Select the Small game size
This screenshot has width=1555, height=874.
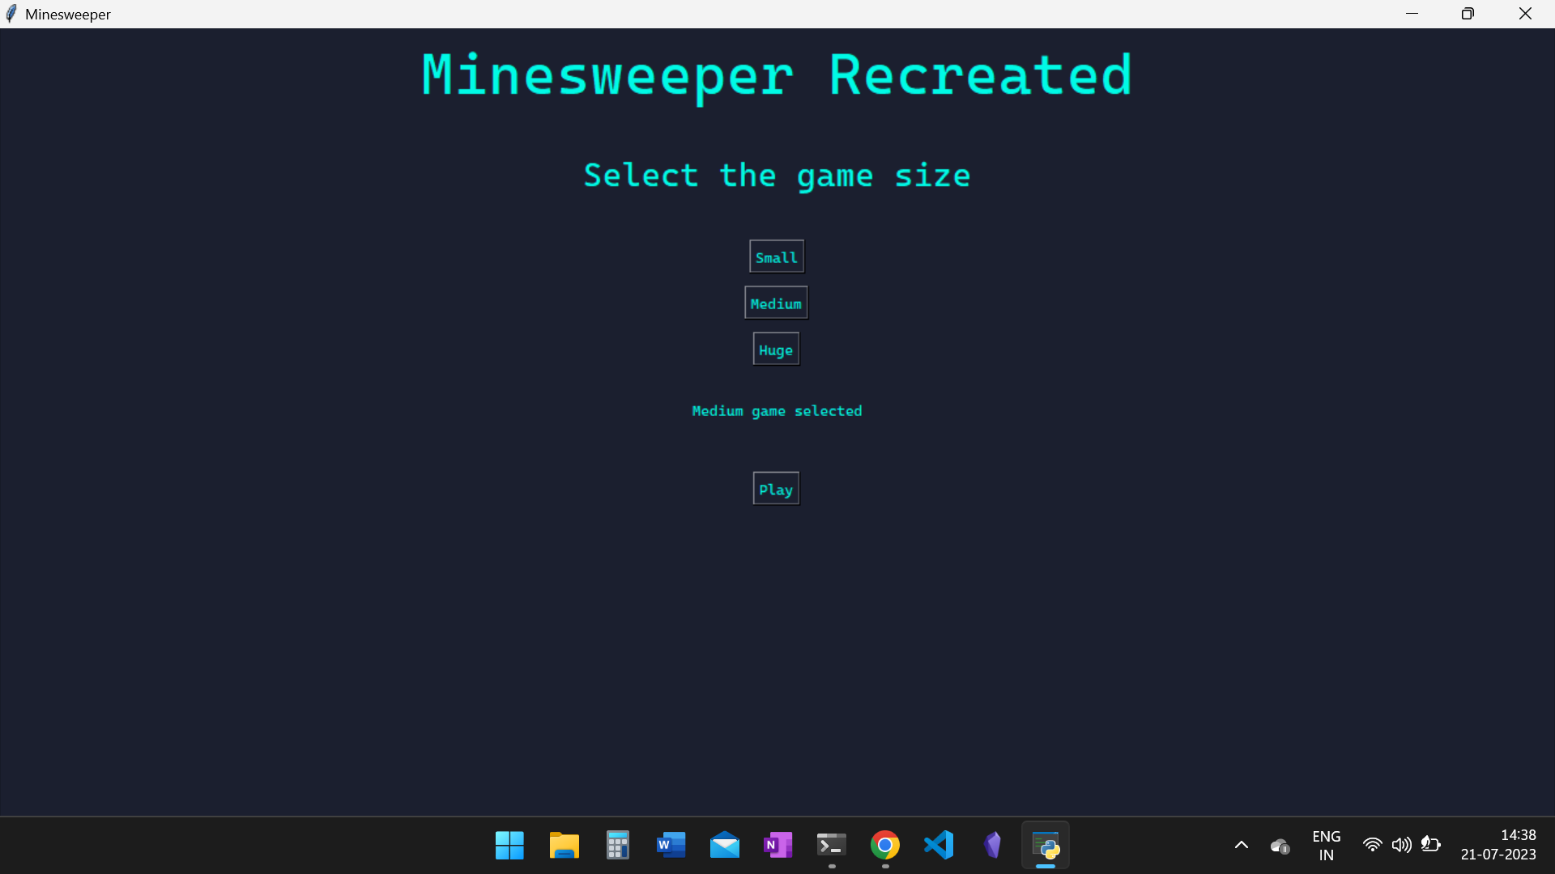tap(776, 256)
